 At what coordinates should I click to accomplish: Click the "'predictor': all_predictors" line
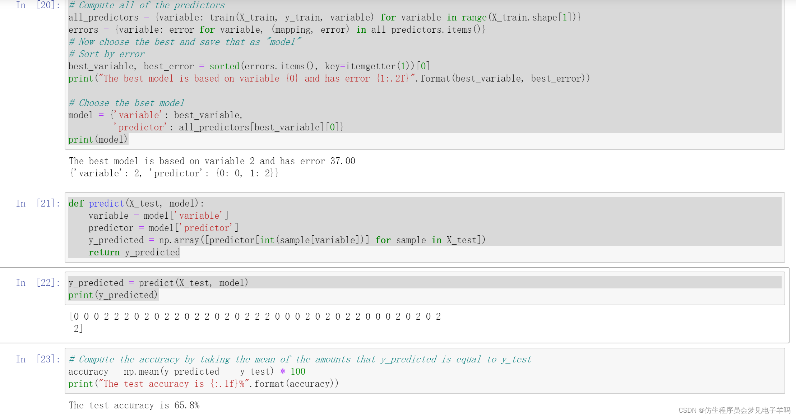click(x=228, y=127)
